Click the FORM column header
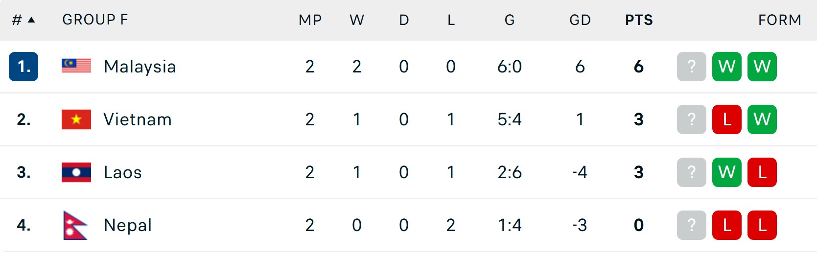The image size is (817, 258). click(x=779, y=20)
